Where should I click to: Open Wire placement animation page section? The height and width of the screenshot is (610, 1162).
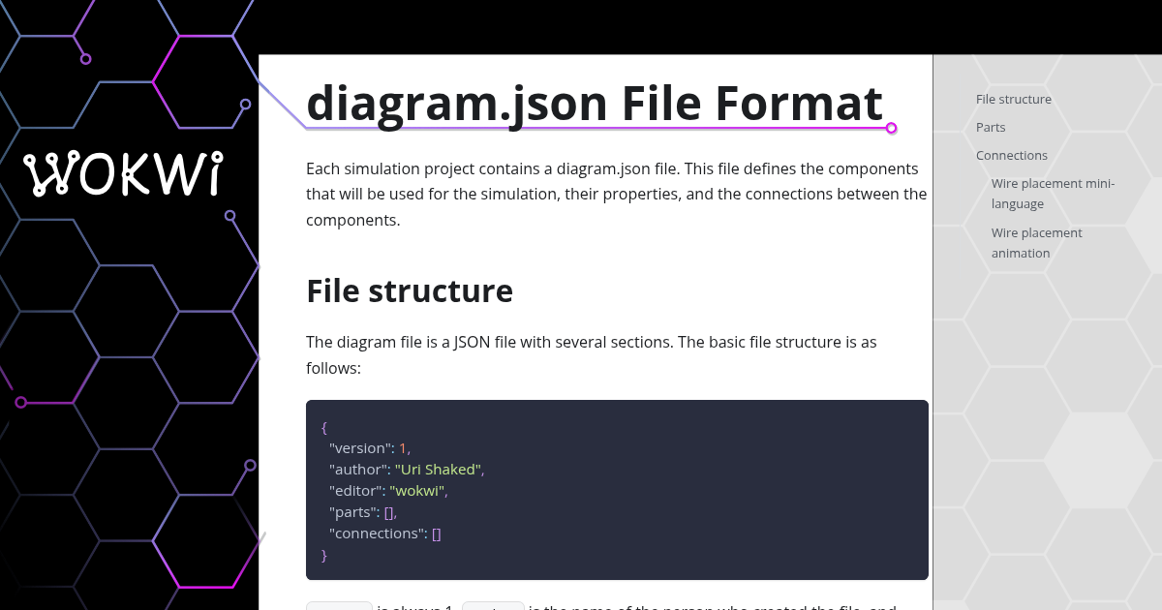pos(1036,242)
